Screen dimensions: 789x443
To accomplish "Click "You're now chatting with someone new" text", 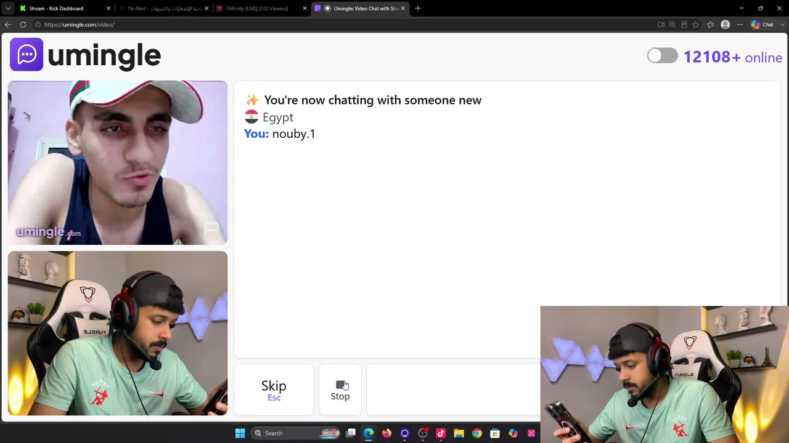I will pyautogui.click(x=372, y=100).
